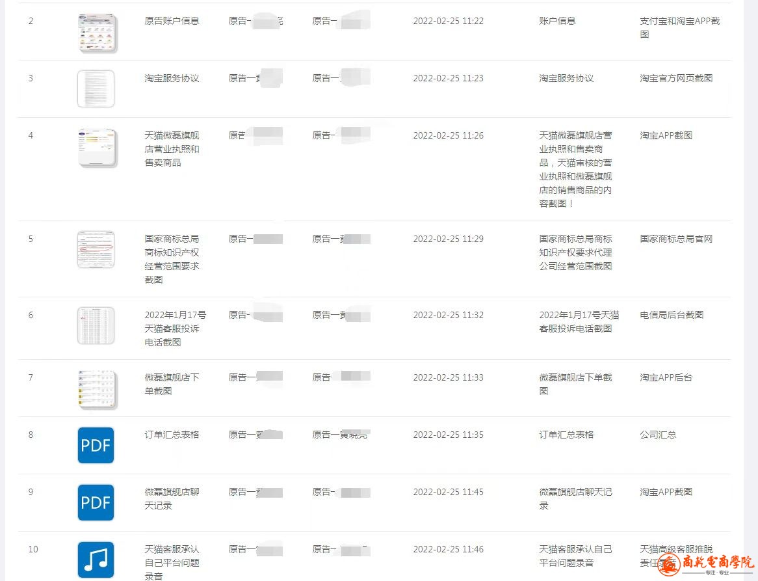The image size is (758, 581).
Task: Click timestamp 2022-02-25 11:23
Action: point(448,78)
